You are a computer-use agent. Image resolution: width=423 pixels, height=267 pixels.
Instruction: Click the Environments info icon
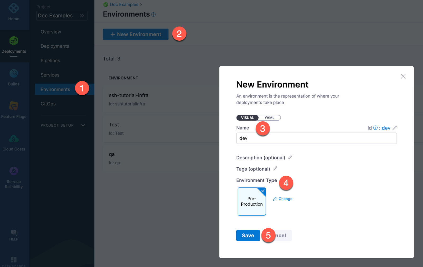154,15
